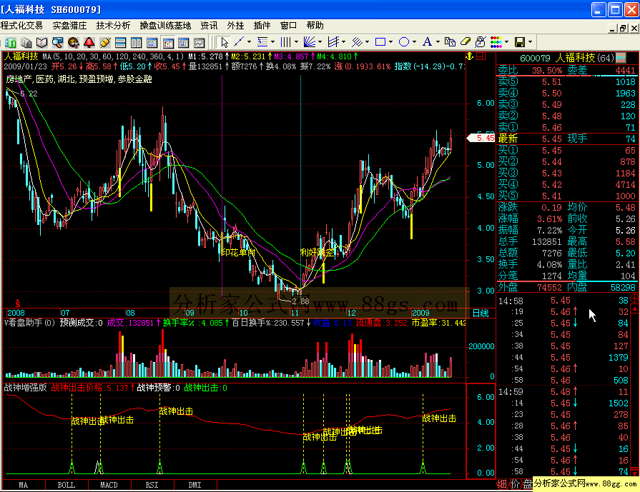The image size is (640, 492).
Task: Click the gray trend chart window icon
Action: coord(200,42)
